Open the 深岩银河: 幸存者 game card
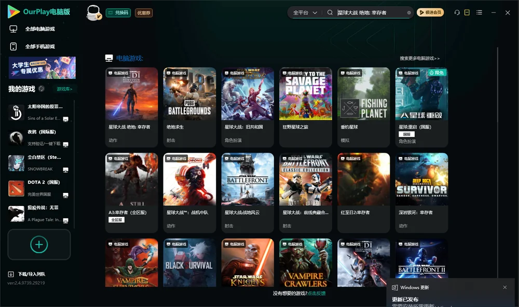Screen dimensions: 519x307 (x=421, y=193)
